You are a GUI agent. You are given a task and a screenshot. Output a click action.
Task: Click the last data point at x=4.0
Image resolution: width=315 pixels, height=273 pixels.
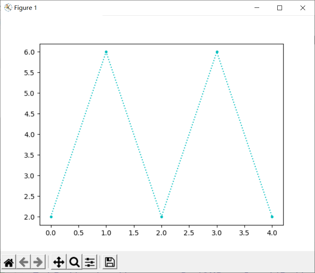coord(272,217)
